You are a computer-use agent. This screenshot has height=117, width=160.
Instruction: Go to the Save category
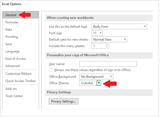click(9, 44)
